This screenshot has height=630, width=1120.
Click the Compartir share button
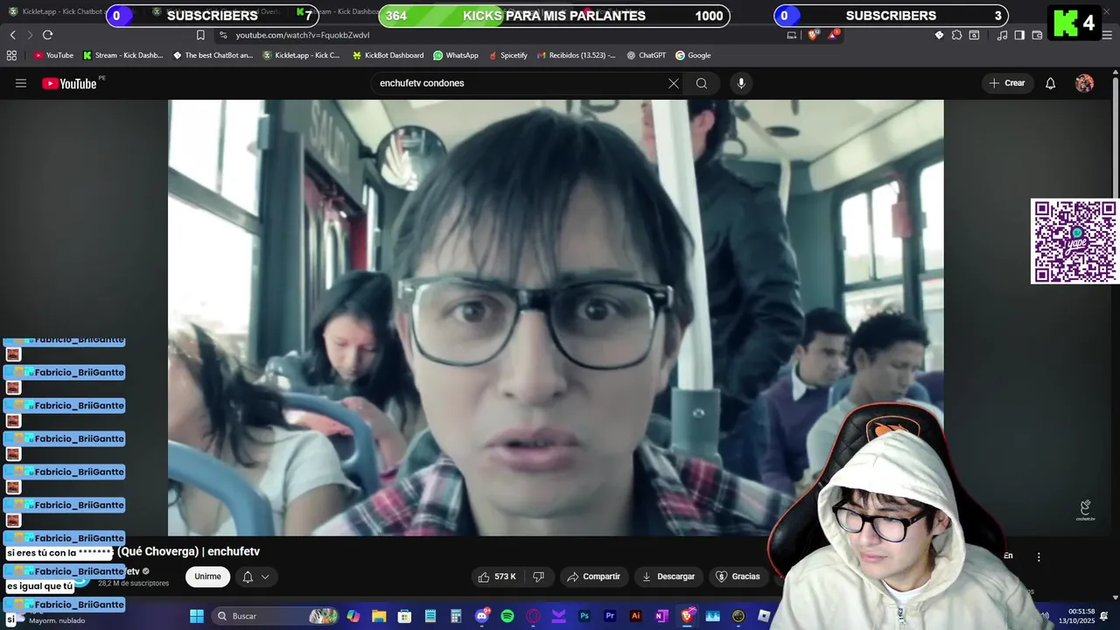593,577
